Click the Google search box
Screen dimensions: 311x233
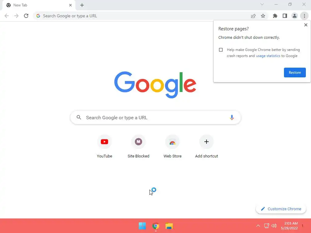click(x=155, y=117)
